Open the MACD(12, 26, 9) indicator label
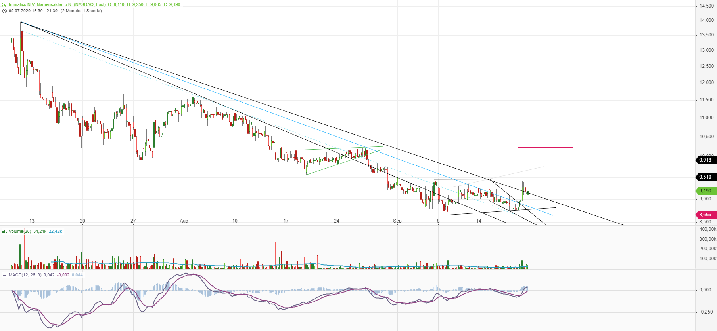 pos(25,275)
